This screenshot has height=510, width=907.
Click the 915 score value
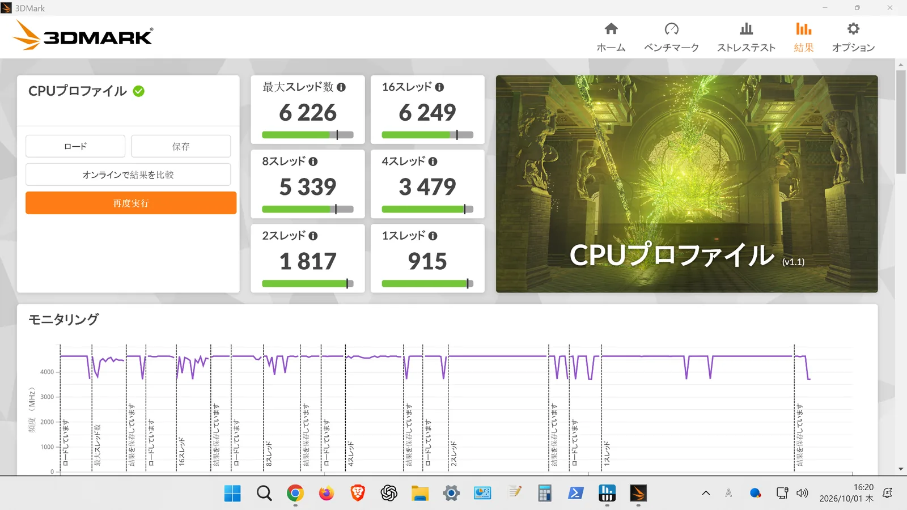pyautogui.click(x=427, y=261)
